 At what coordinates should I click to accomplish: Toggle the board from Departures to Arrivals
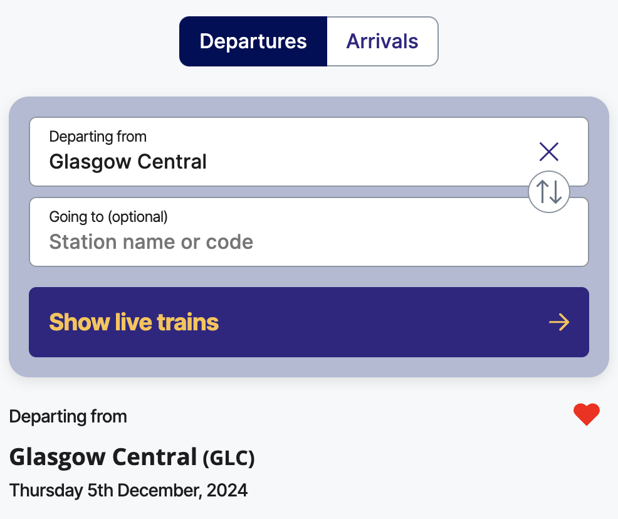point(382,41)
